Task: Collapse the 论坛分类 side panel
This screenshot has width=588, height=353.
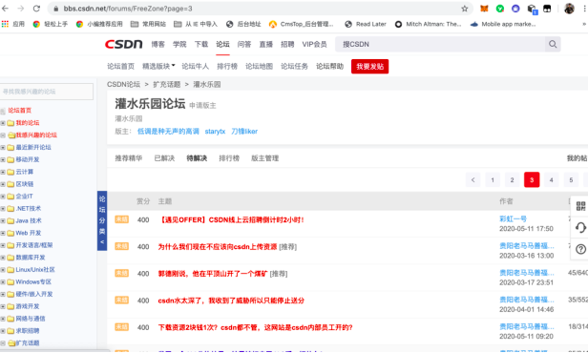Action: [x=102, y=220]
